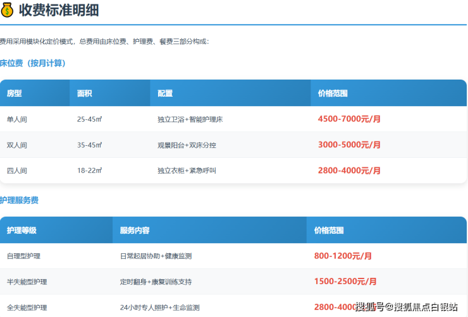Click the 配置 column header

165,93
